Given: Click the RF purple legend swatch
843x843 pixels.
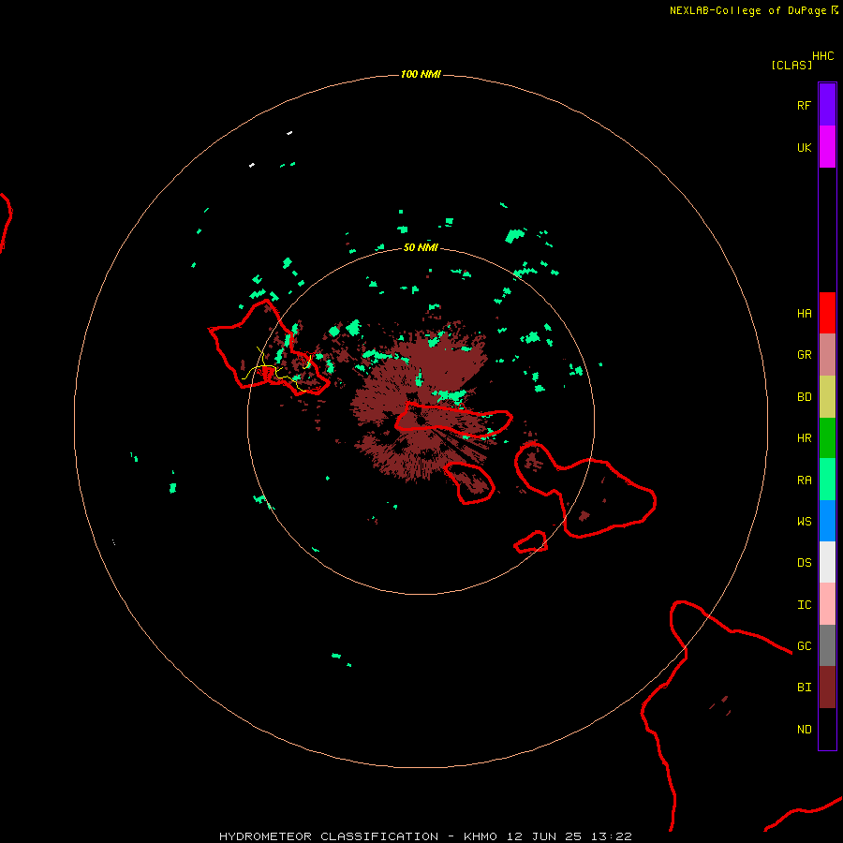Looking at the screenshot, I should [x=827, y=105].
